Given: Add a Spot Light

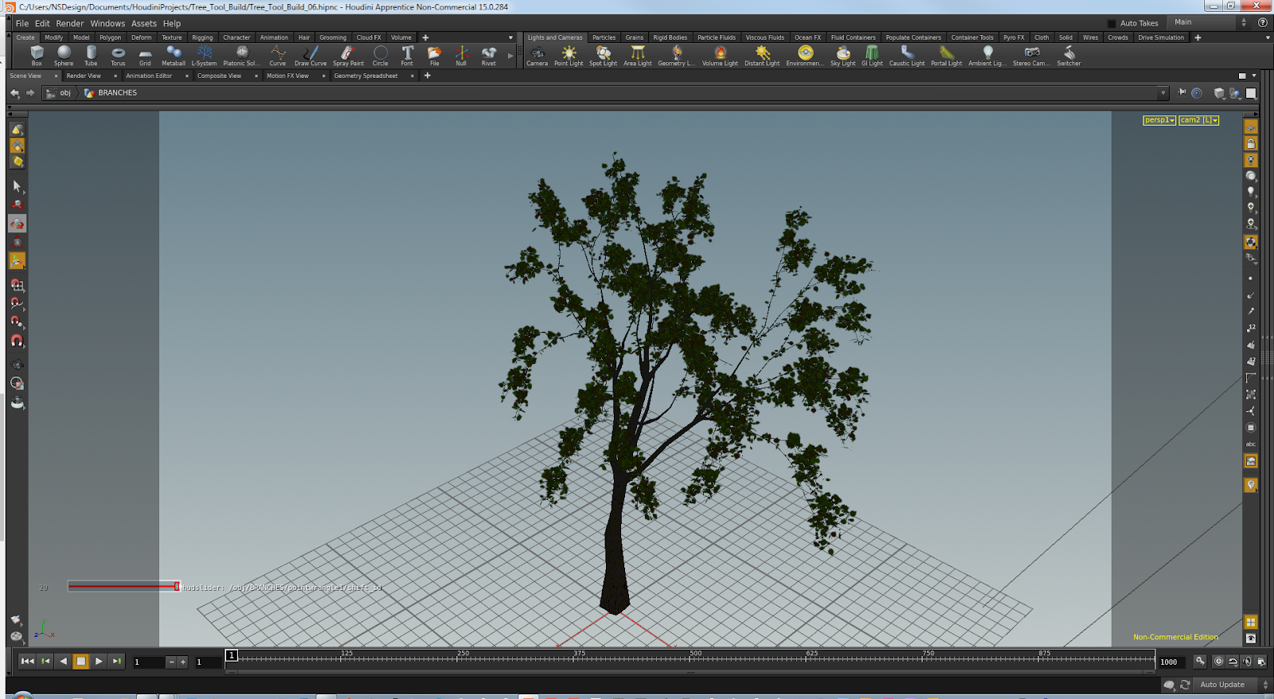Looking at the screenshot, I should tap(603, 56).
